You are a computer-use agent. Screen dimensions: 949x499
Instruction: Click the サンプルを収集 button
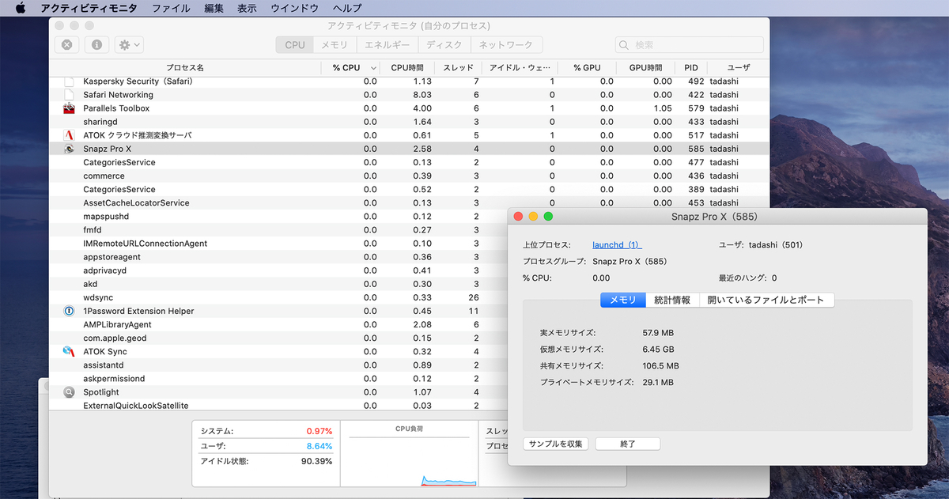point(555,444)
